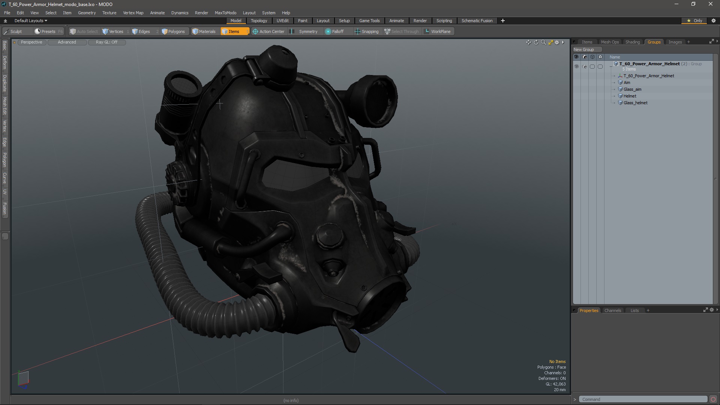
Task: Open the Render menu in the menu bar
Action: 201,13
